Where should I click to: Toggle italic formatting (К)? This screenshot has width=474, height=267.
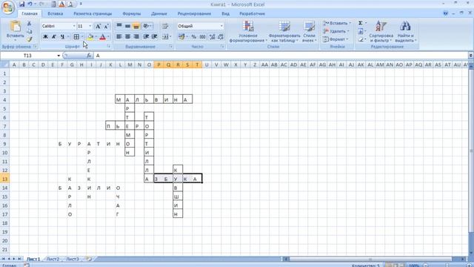[x=54, y=37]
